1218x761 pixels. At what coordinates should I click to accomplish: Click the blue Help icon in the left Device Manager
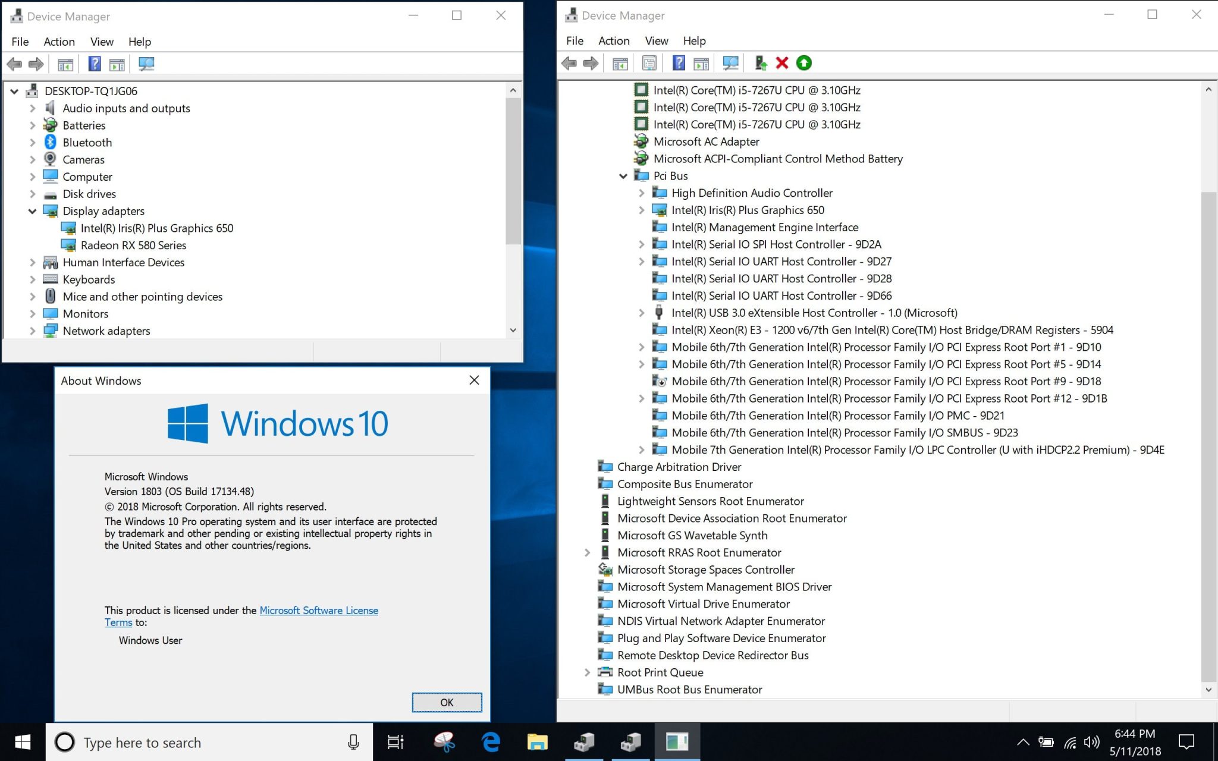click(94, 64)
